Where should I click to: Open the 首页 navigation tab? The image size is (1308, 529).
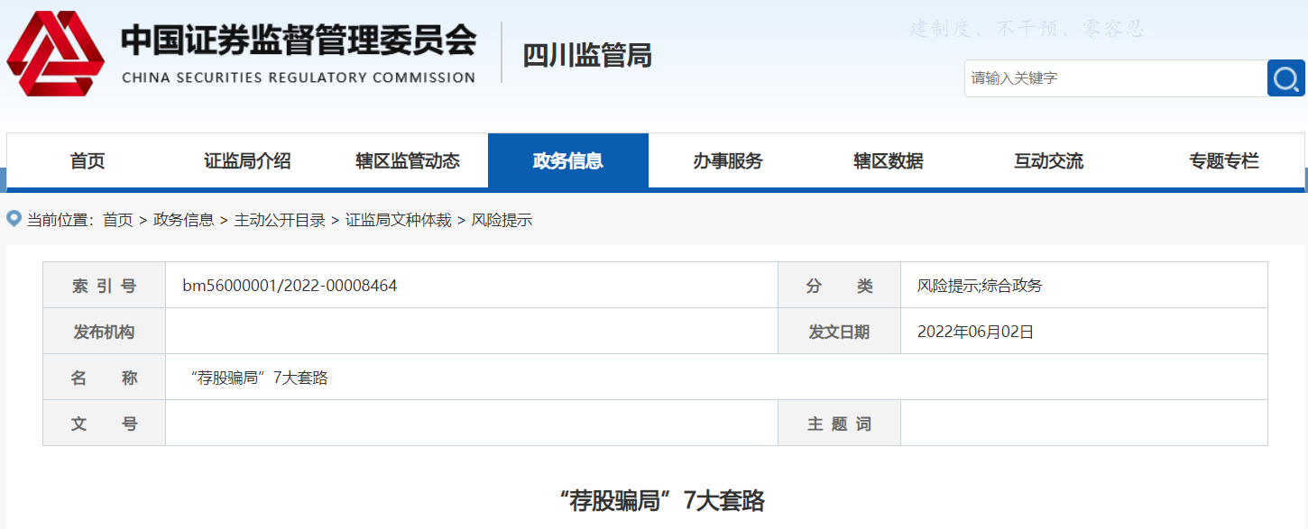pos(88,161)
